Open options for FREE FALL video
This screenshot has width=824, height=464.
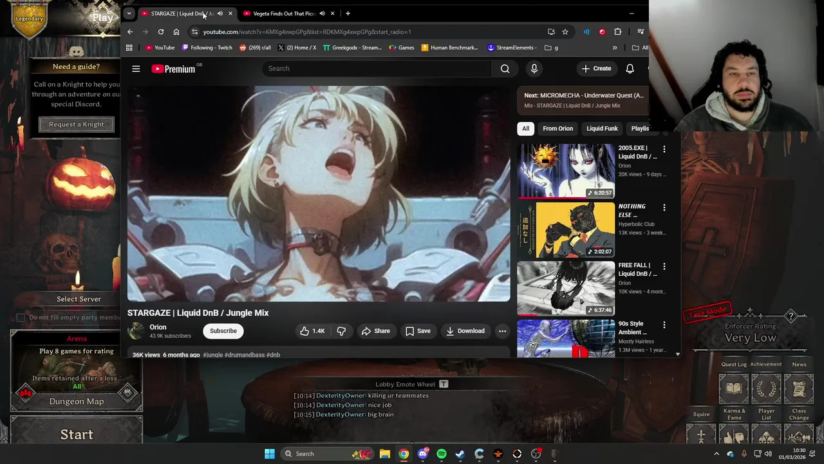point(664,266)
